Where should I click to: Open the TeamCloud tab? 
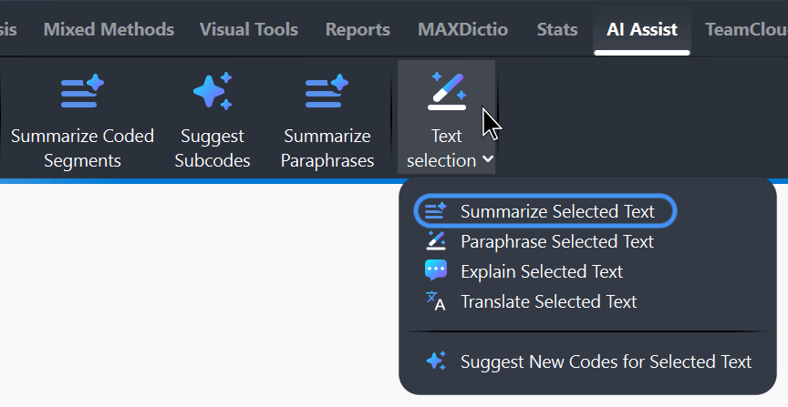[746, 29]
